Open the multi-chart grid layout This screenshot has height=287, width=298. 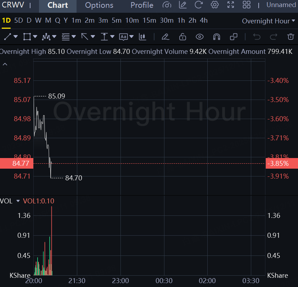pos(247,5)
